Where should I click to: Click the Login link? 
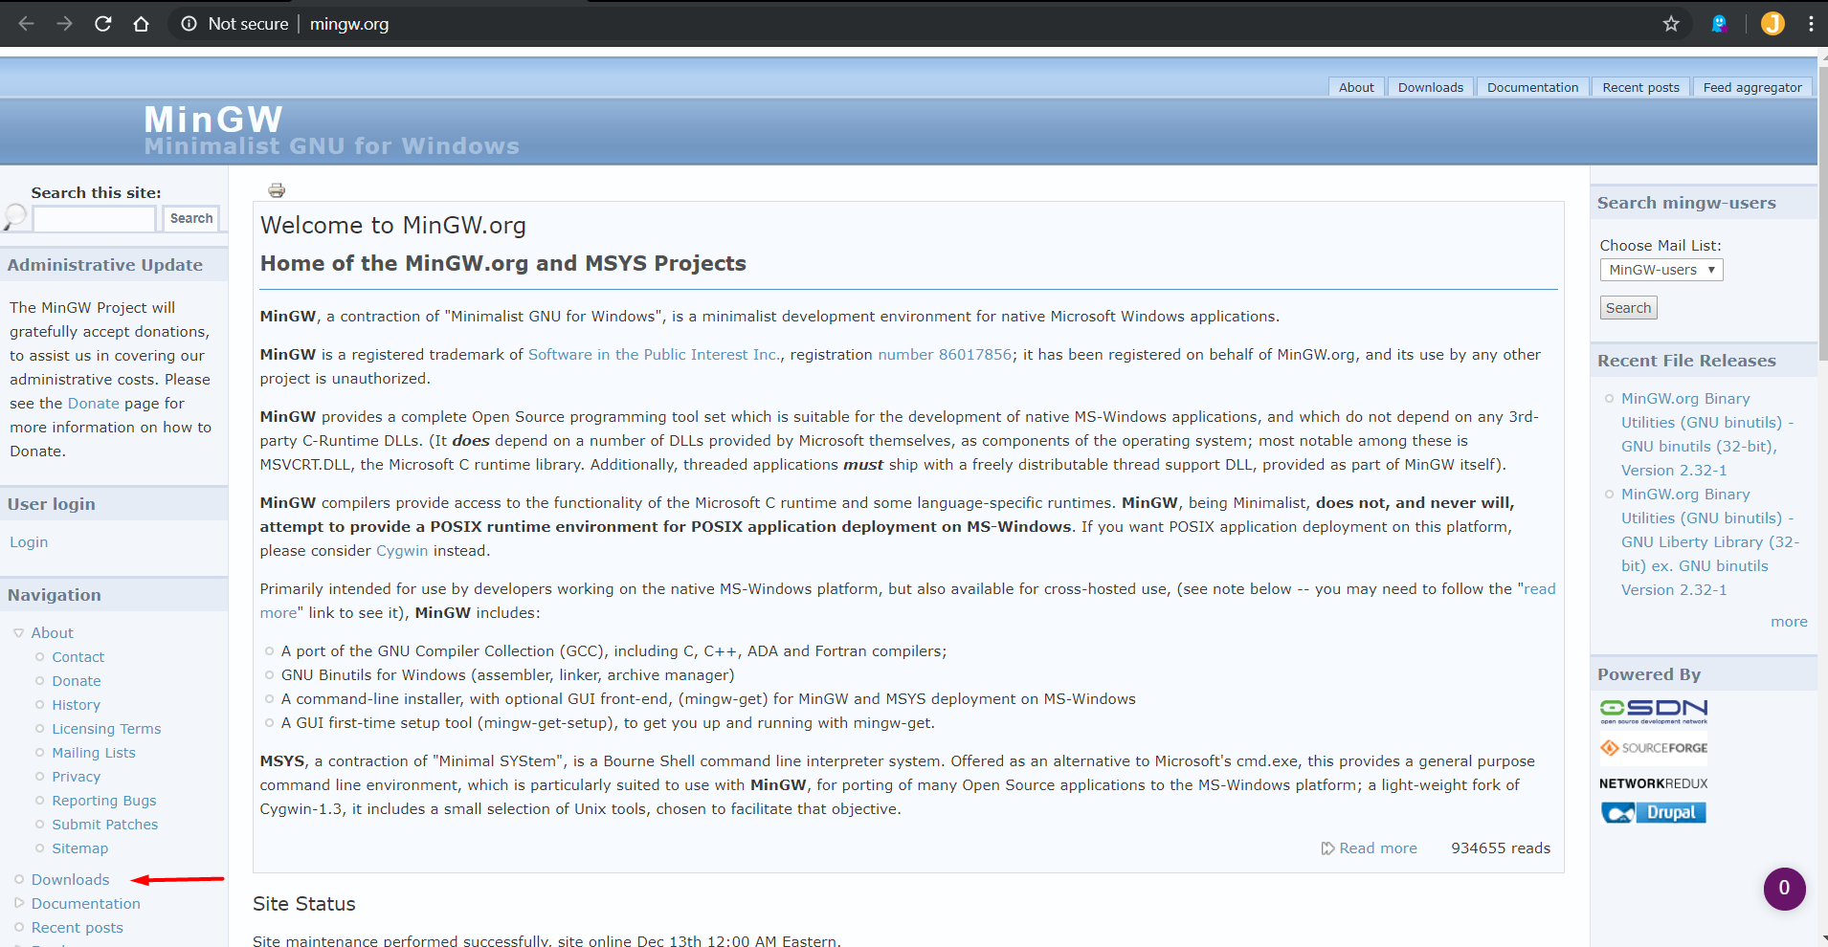point(29,542)
